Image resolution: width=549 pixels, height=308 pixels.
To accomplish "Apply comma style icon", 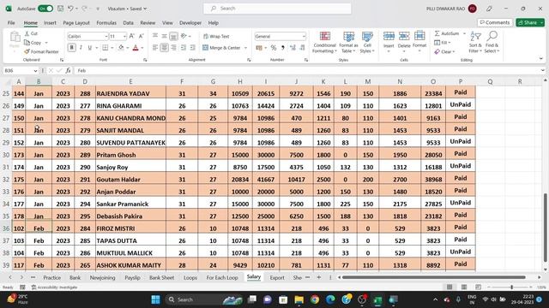I will 283,48.
